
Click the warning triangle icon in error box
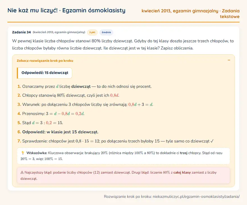click(x=22, y=172)
